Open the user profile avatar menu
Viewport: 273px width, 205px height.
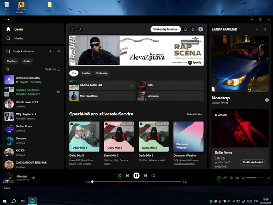pyautogui.click(x=200, y=29)
